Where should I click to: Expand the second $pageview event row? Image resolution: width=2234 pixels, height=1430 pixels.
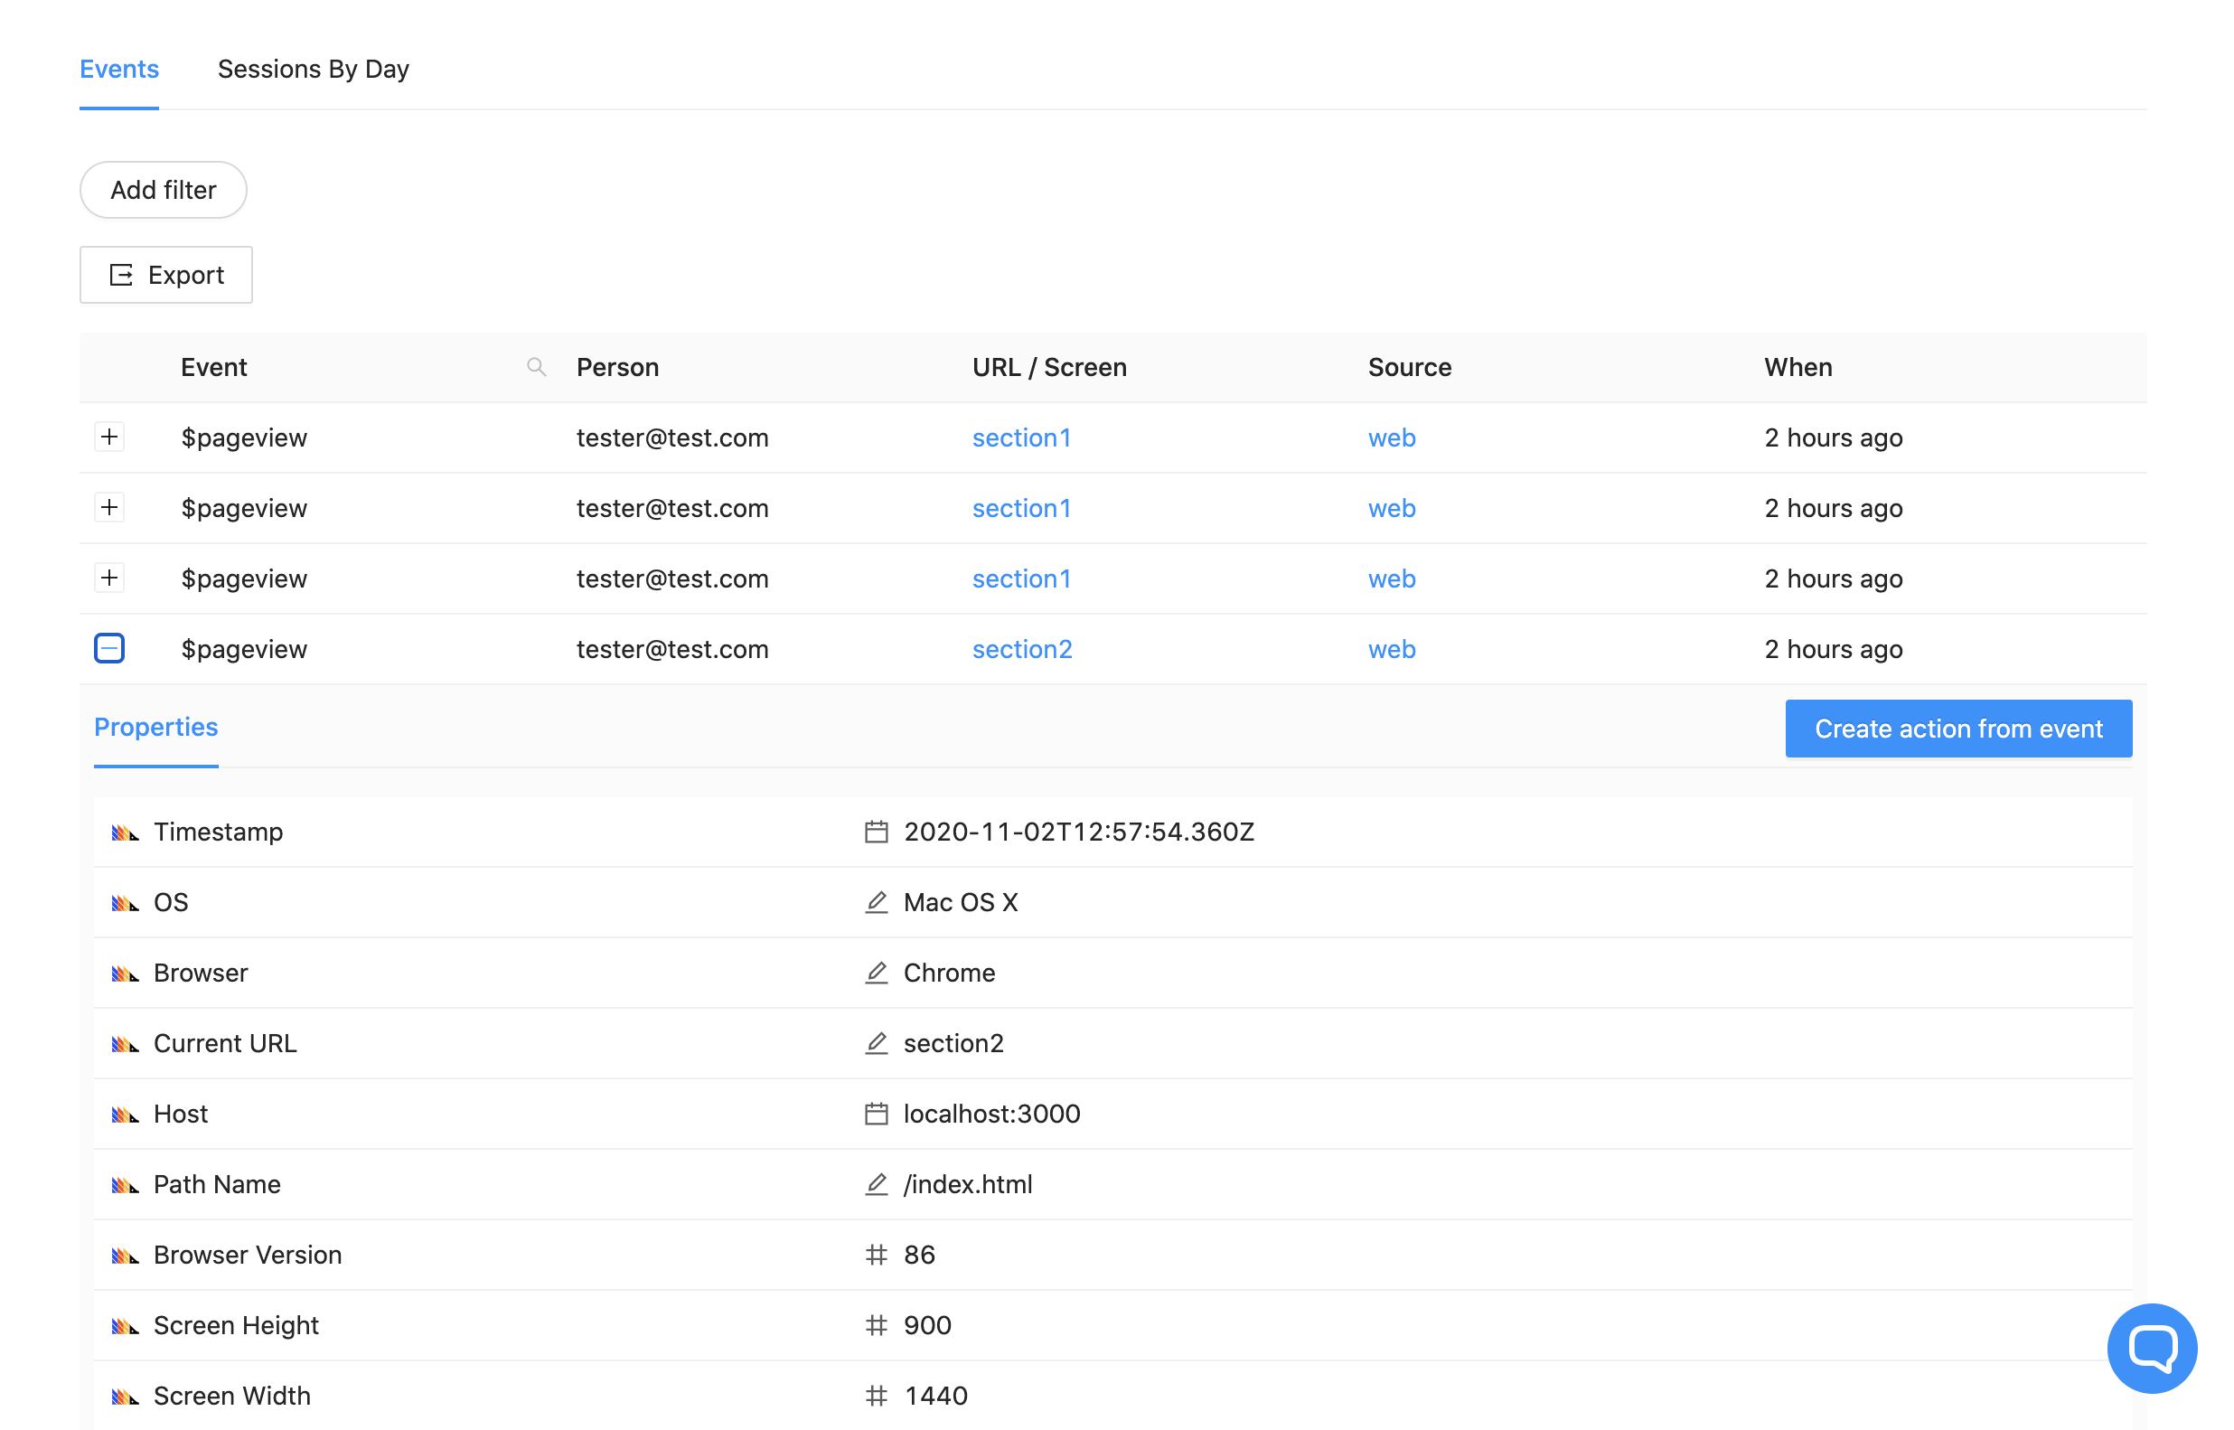click(x=109, y=507)
